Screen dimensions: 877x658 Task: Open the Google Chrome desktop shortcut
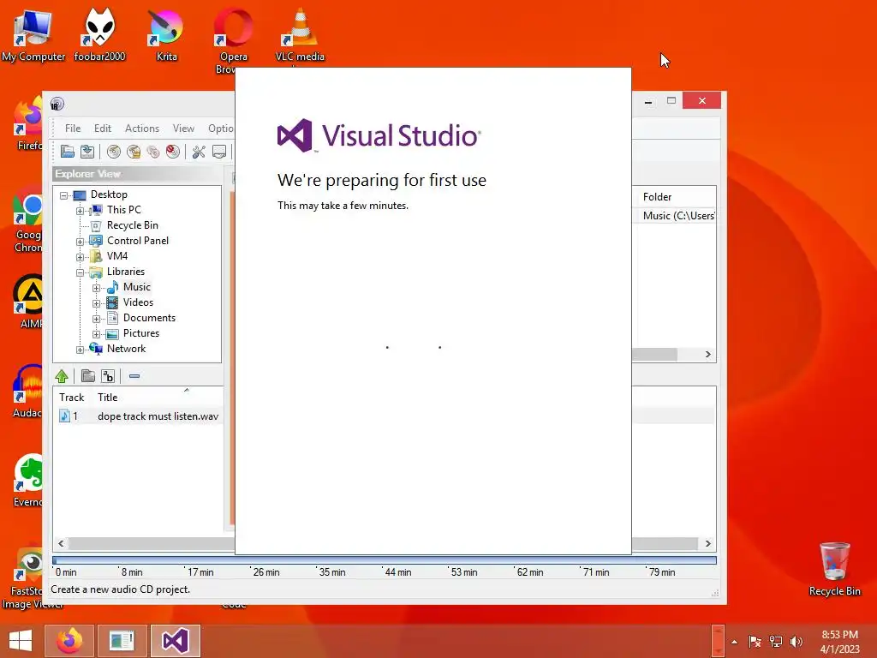point(28,219)
